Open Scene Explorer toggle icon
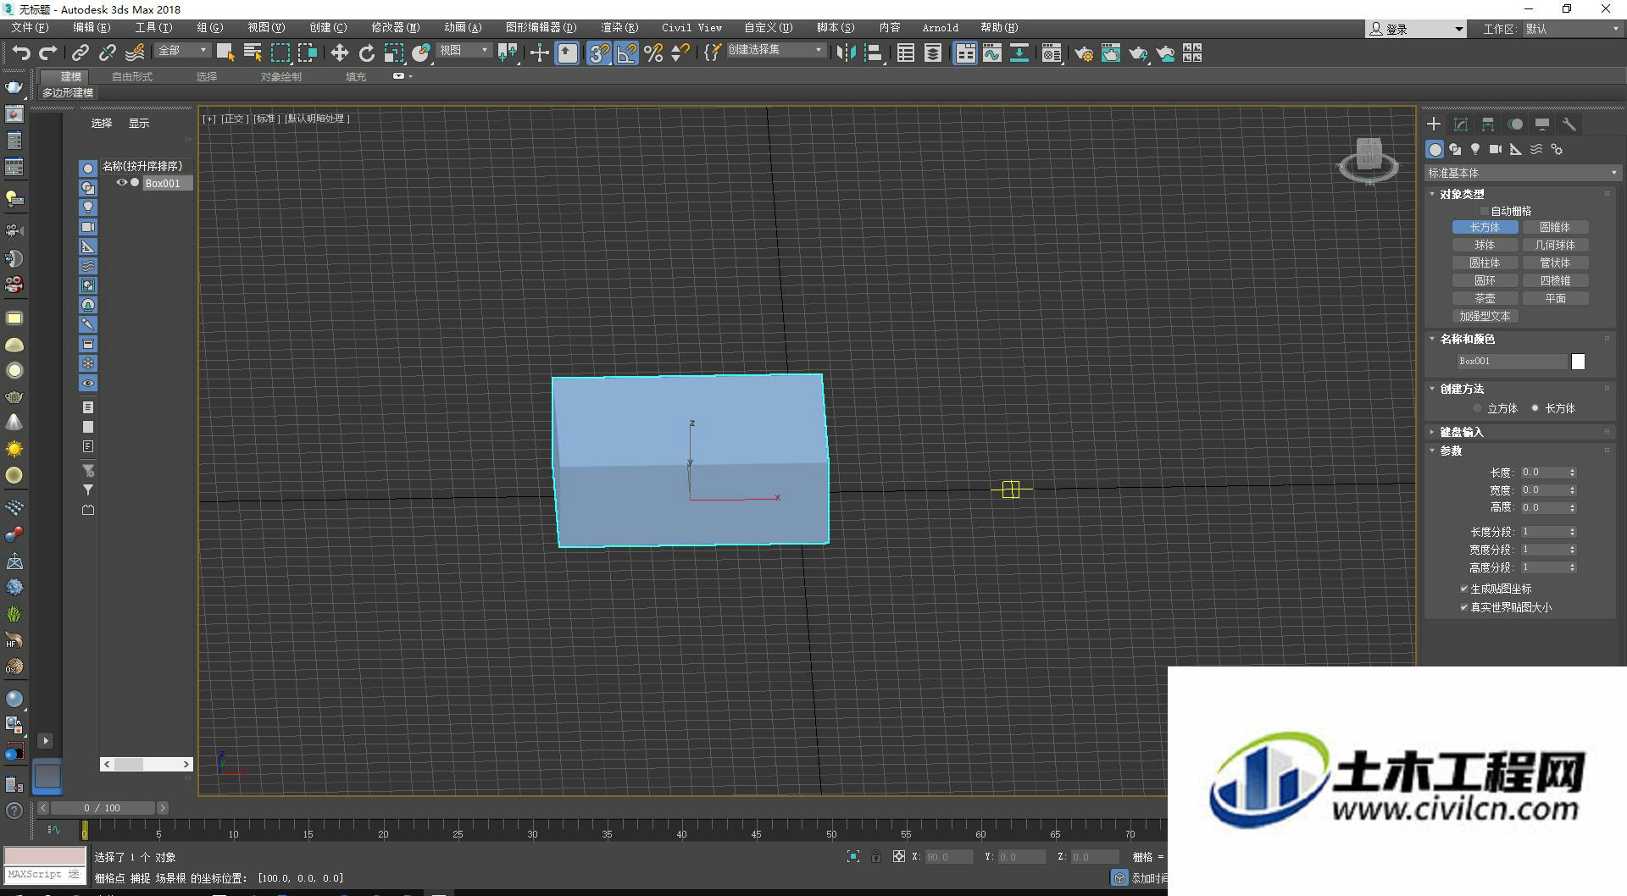Viewport: 1627px width, 896px height. pyautogui.click(x=906, y=53)
